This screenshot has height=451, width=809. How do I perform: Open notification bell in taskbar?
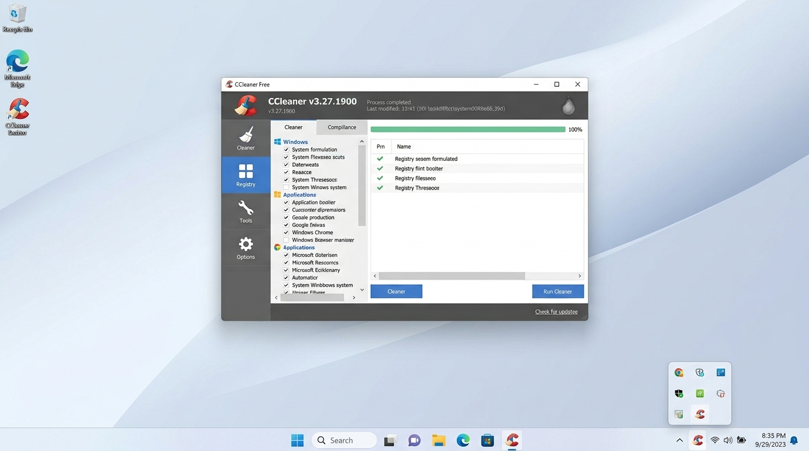click(x=794, y=440)
